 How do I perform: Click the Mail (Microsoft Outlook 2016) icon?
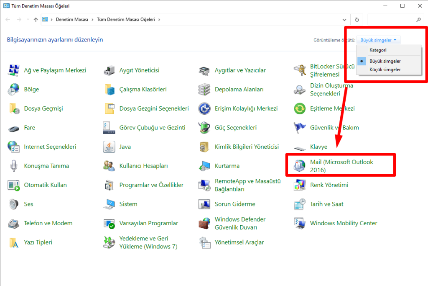(300, 166)
